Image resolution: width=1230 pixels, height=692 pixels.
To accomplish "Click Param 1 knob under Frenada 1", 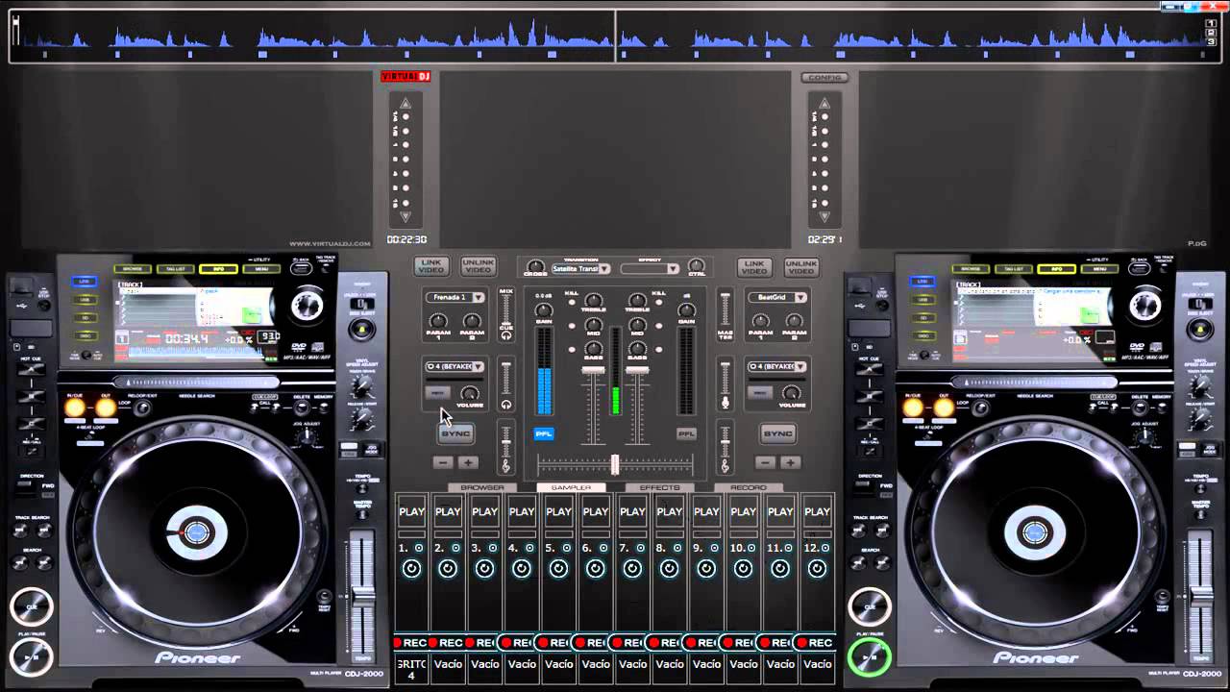I will pyautogui.click(x=438, y=321).
